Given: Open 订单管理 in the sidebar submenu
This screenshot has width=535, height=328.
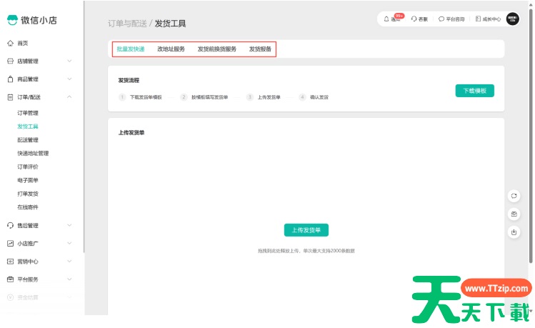Looking at the screenshot, I should click(x=28, y=113).
